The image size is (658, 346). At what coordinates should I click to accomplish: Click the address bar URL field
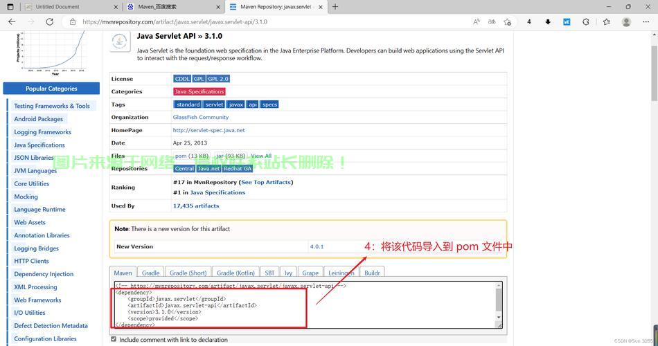pyautogui.click(x=269, y=22)
